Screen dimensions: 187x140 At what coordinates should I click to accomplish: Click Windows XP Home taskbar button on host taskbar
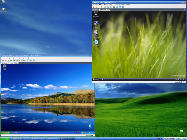52,139
